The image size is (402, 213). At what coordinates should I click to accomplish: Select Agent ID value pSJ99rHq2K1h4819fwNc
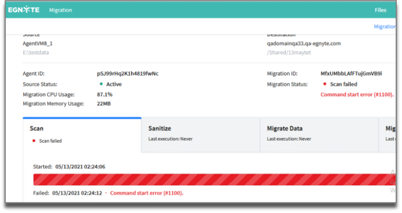pos(128,74)
